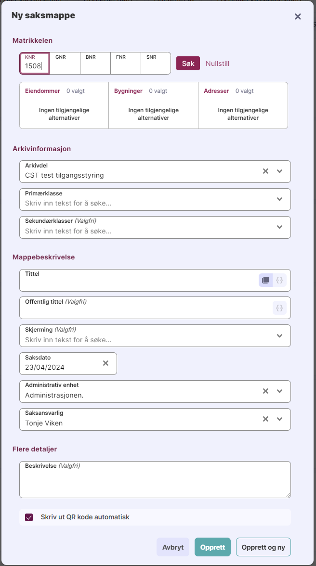Expand the Arkivdel dropdown
This screenshot has height=566, width=316.
point(279,171)
